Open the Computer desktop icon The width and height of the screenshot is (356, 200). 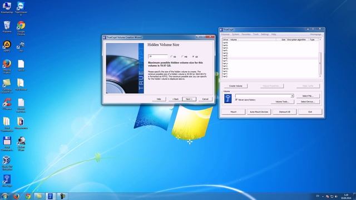[7, 7]
